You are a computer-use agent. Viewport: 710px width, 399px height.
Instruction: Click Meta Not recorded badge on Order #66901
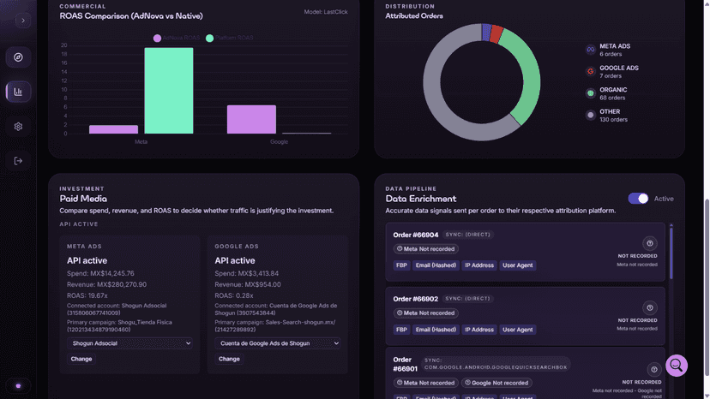click(425, 383)
